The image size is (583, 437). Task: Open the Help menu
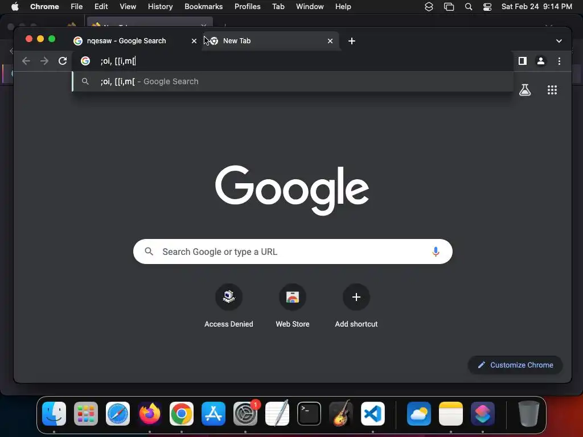click(343, 6)
